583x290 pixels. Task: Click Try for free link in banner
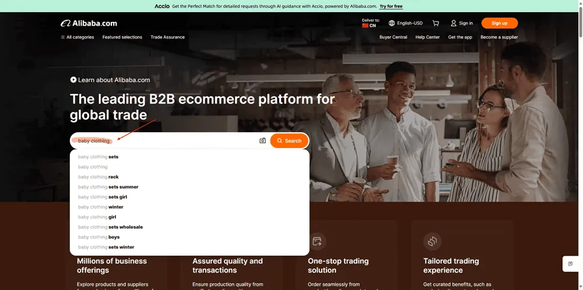click(391, 6)
